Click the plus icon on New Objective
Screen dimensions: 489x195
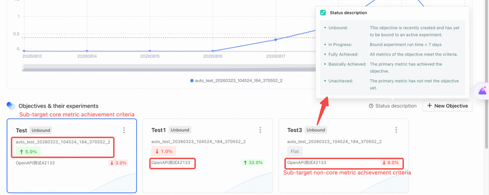[x=429, y=106]
